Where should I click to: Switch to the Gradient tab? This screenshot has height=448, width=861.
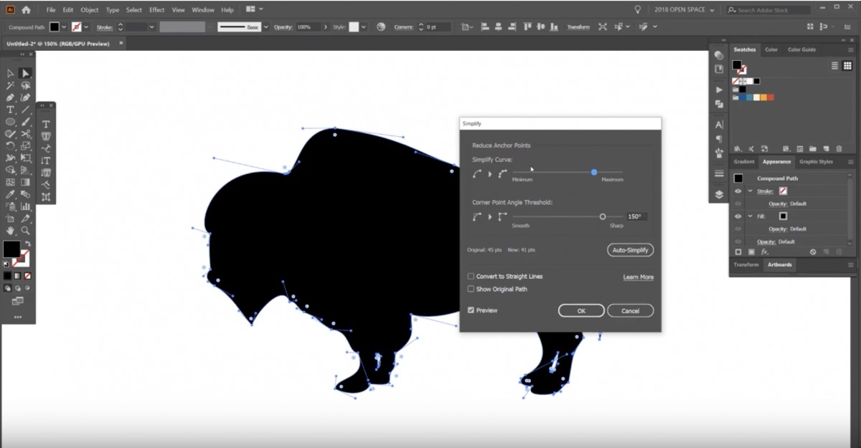coord(743,162)
